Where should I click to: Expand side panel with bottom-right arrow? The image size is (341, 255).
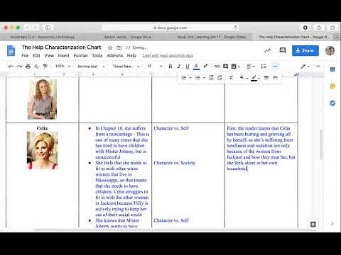point(332,224)
